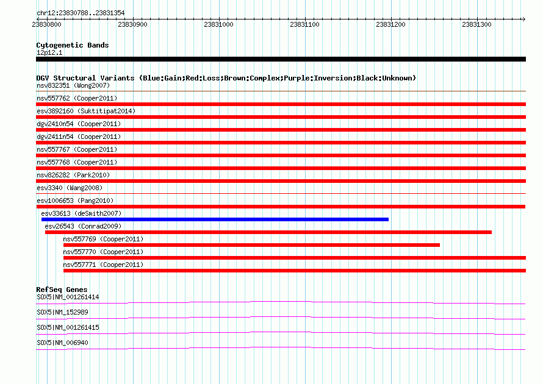Screen dimensions: 543x384
Task: Open variant dgv2410n54 (Cooper2011)
Action: pos(79,124)
